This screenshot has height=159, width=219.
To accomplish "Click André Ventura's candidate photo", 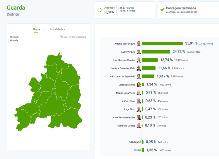I will coord(139,52).
